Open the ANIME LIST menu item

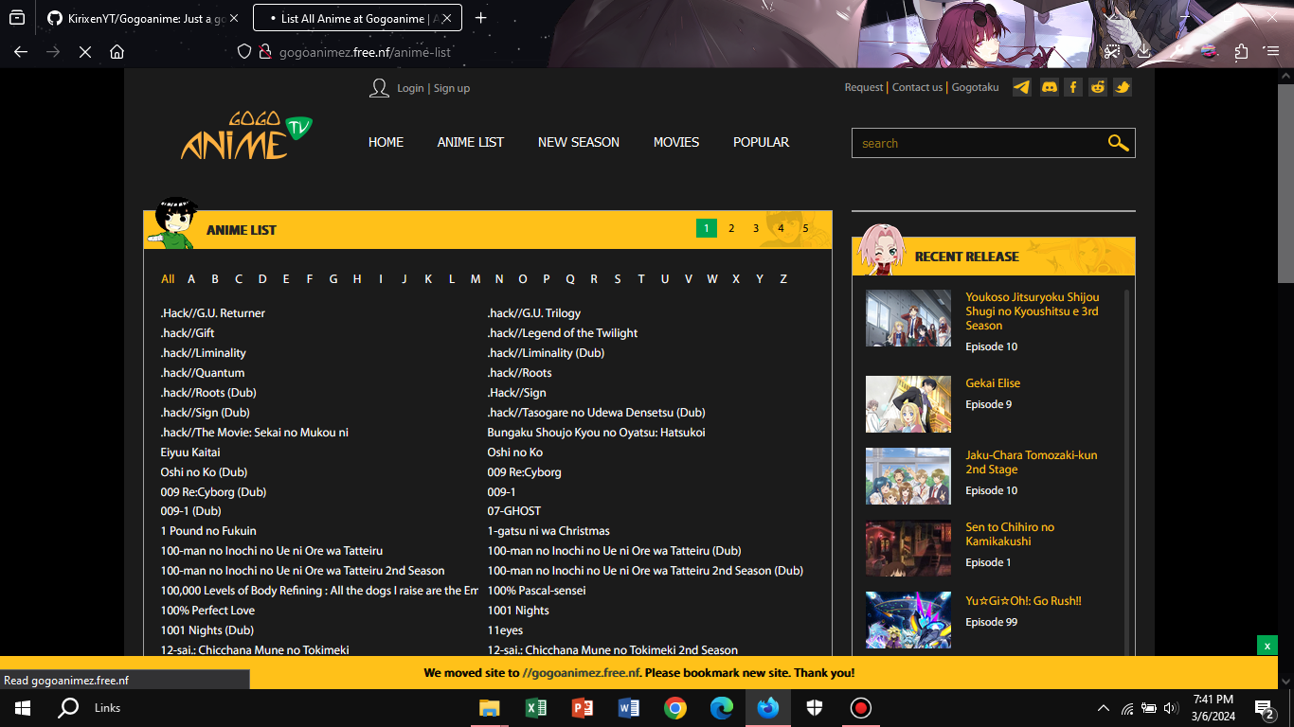tap(471, 142)
